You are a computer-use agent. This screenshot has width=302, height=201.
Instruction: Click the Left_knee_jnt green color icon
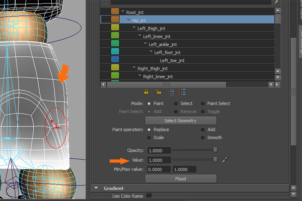(x=114, y=36)
